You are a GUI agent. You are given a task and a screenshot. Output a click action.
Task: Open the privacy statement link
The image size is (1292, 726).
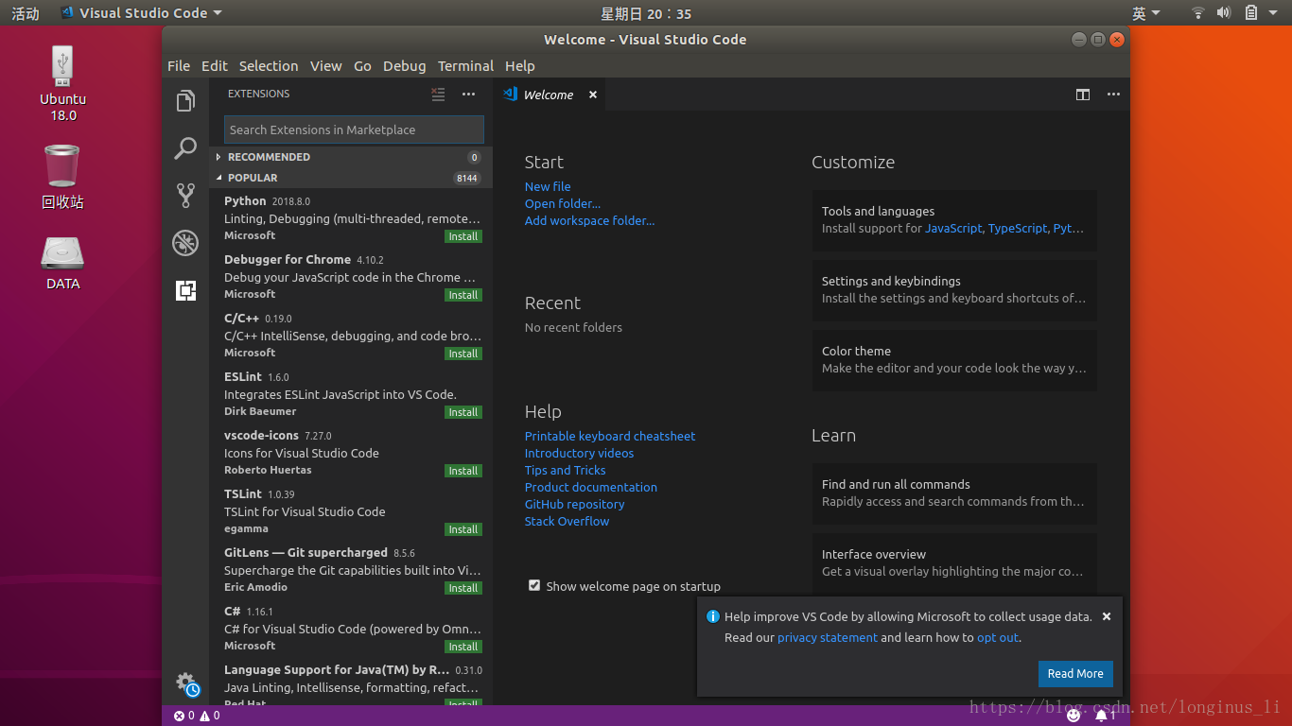point(828,637)
